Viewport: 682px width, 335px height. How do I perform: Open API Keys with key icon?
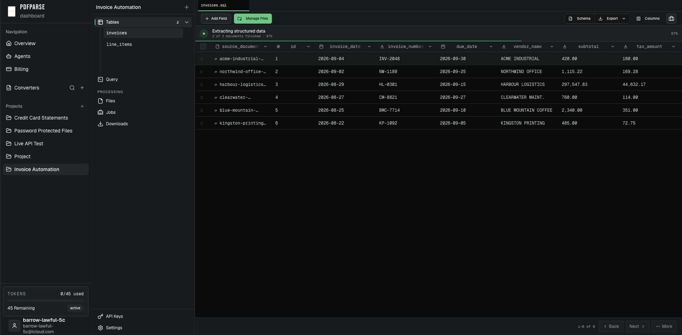point(110,316)
